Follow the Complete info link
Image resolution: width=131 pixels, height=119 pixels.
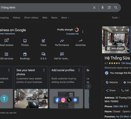point(72,34)
